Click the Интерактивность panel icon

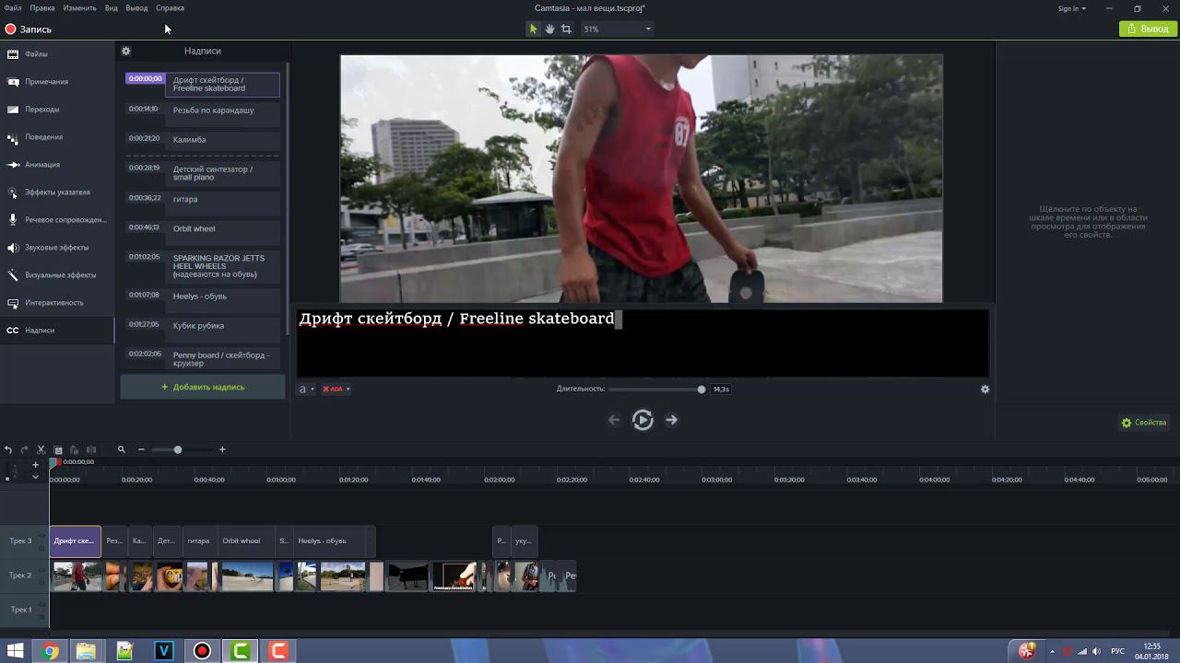tap(13, 303)
